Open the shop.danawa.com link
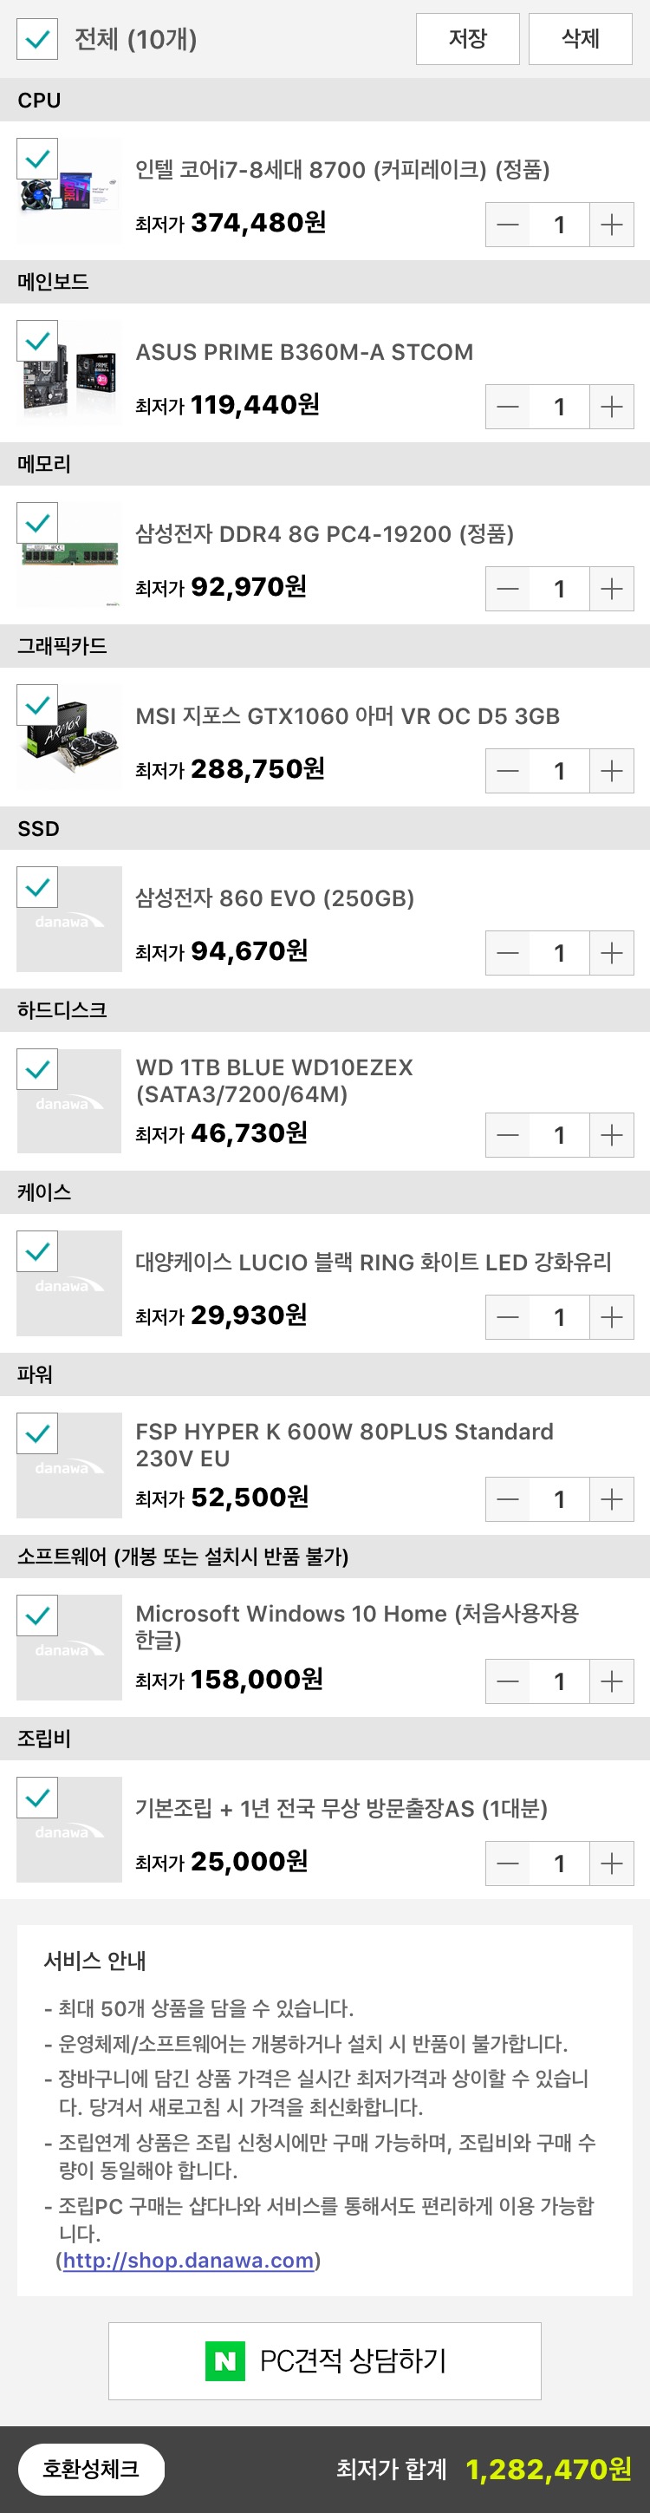This screenshot has width=650, height=2513. [188, 2261]
